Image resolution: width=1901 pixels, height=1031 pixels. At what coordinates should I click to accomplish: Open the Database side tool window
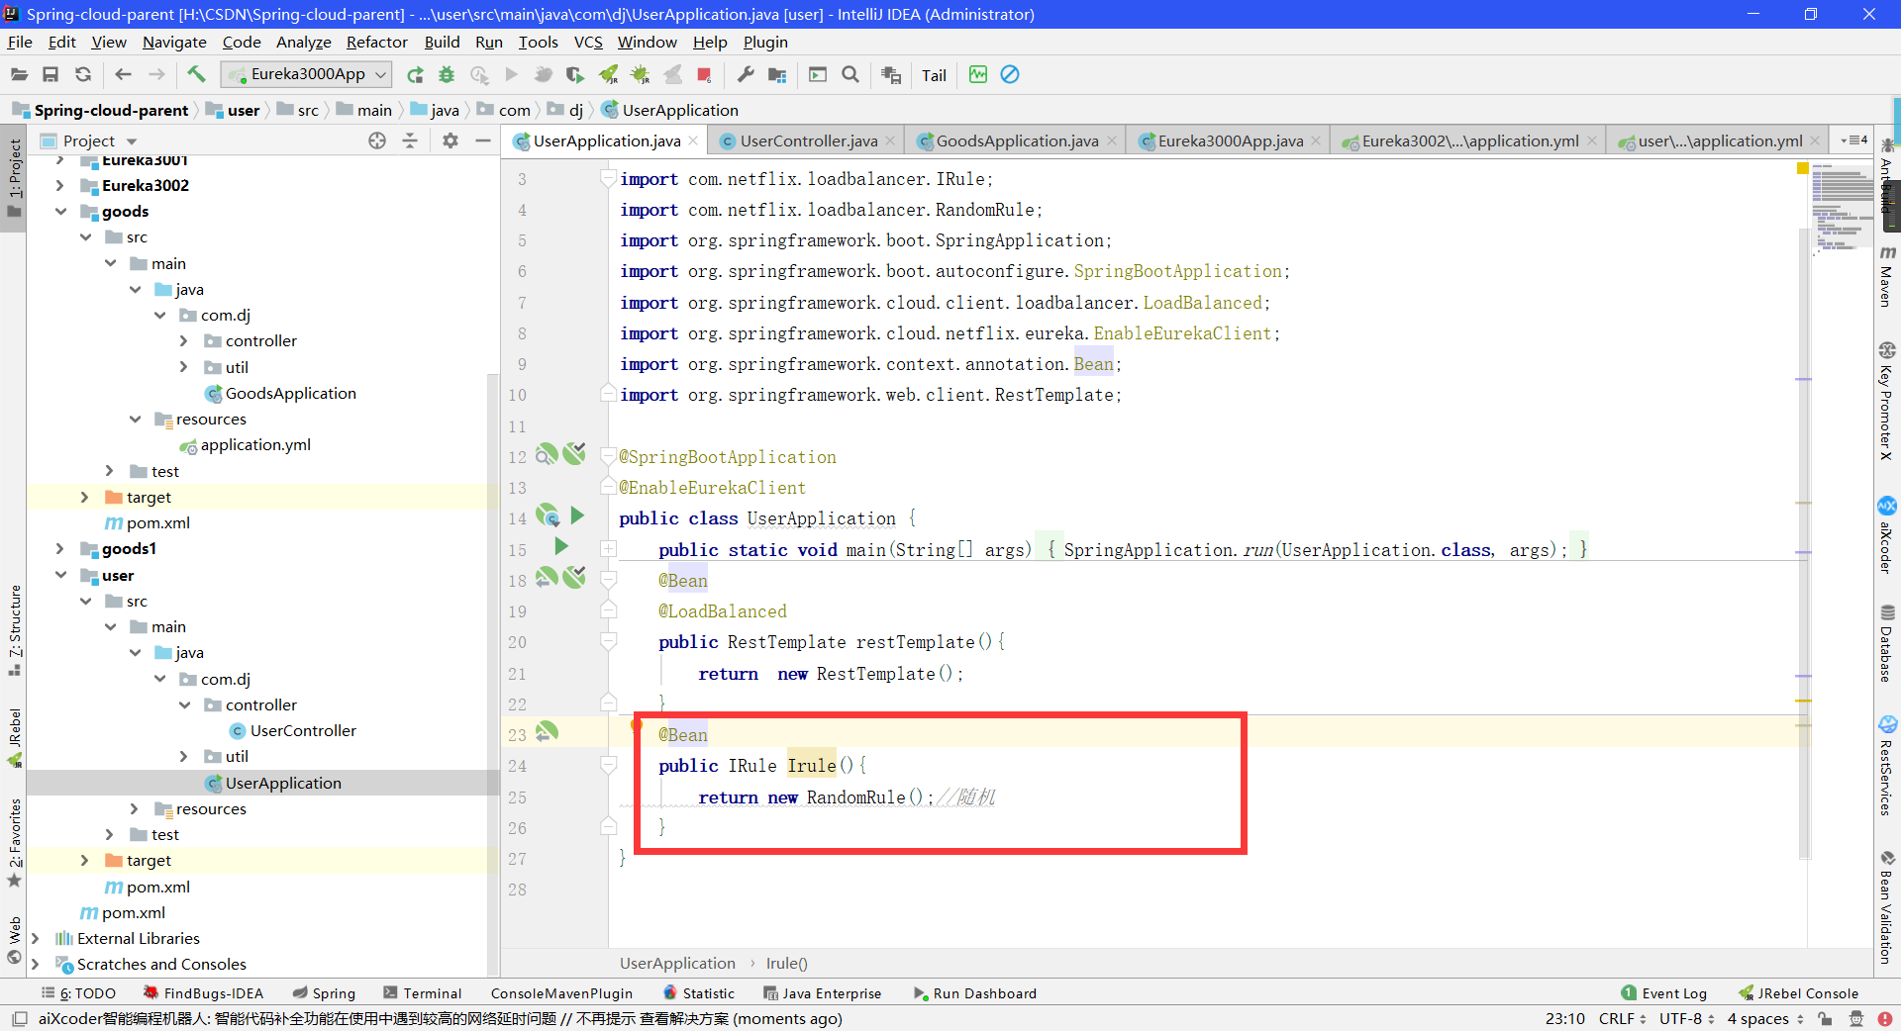click(1887, 643)
